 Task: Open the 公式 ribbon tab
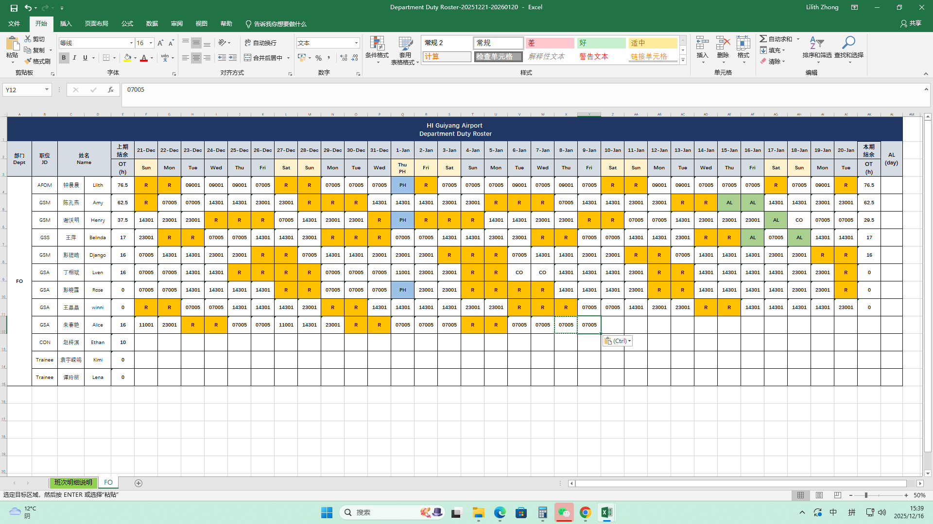(127, 24)
